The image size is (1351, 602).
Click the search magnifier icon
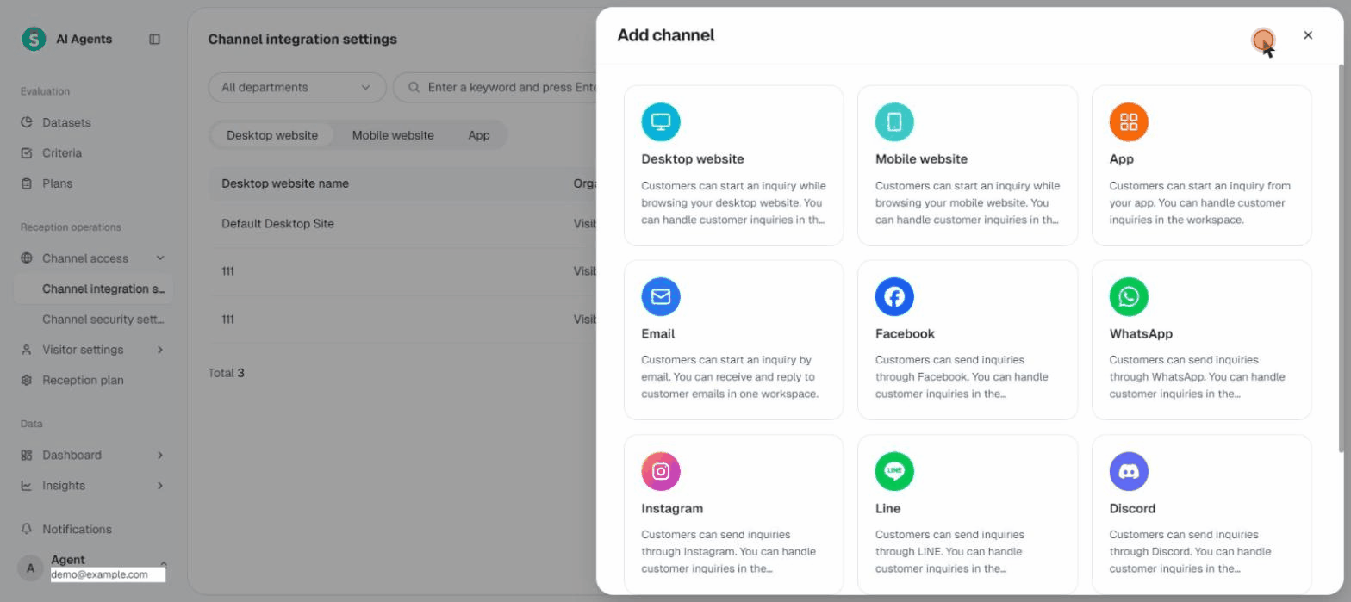pos(414,87)
